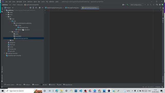Screen dimensions: 165x93
Task: Collapse the config package
Action: [x=14, y=25]
